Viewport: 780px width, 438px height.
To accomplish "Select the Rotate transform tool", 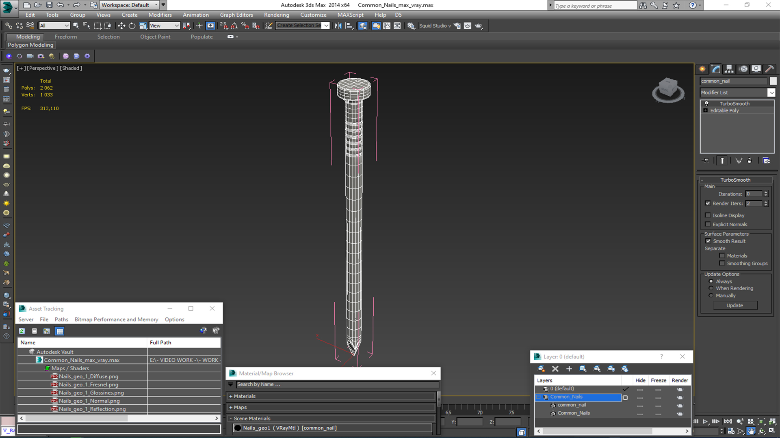I will click(x=132, y=26).
